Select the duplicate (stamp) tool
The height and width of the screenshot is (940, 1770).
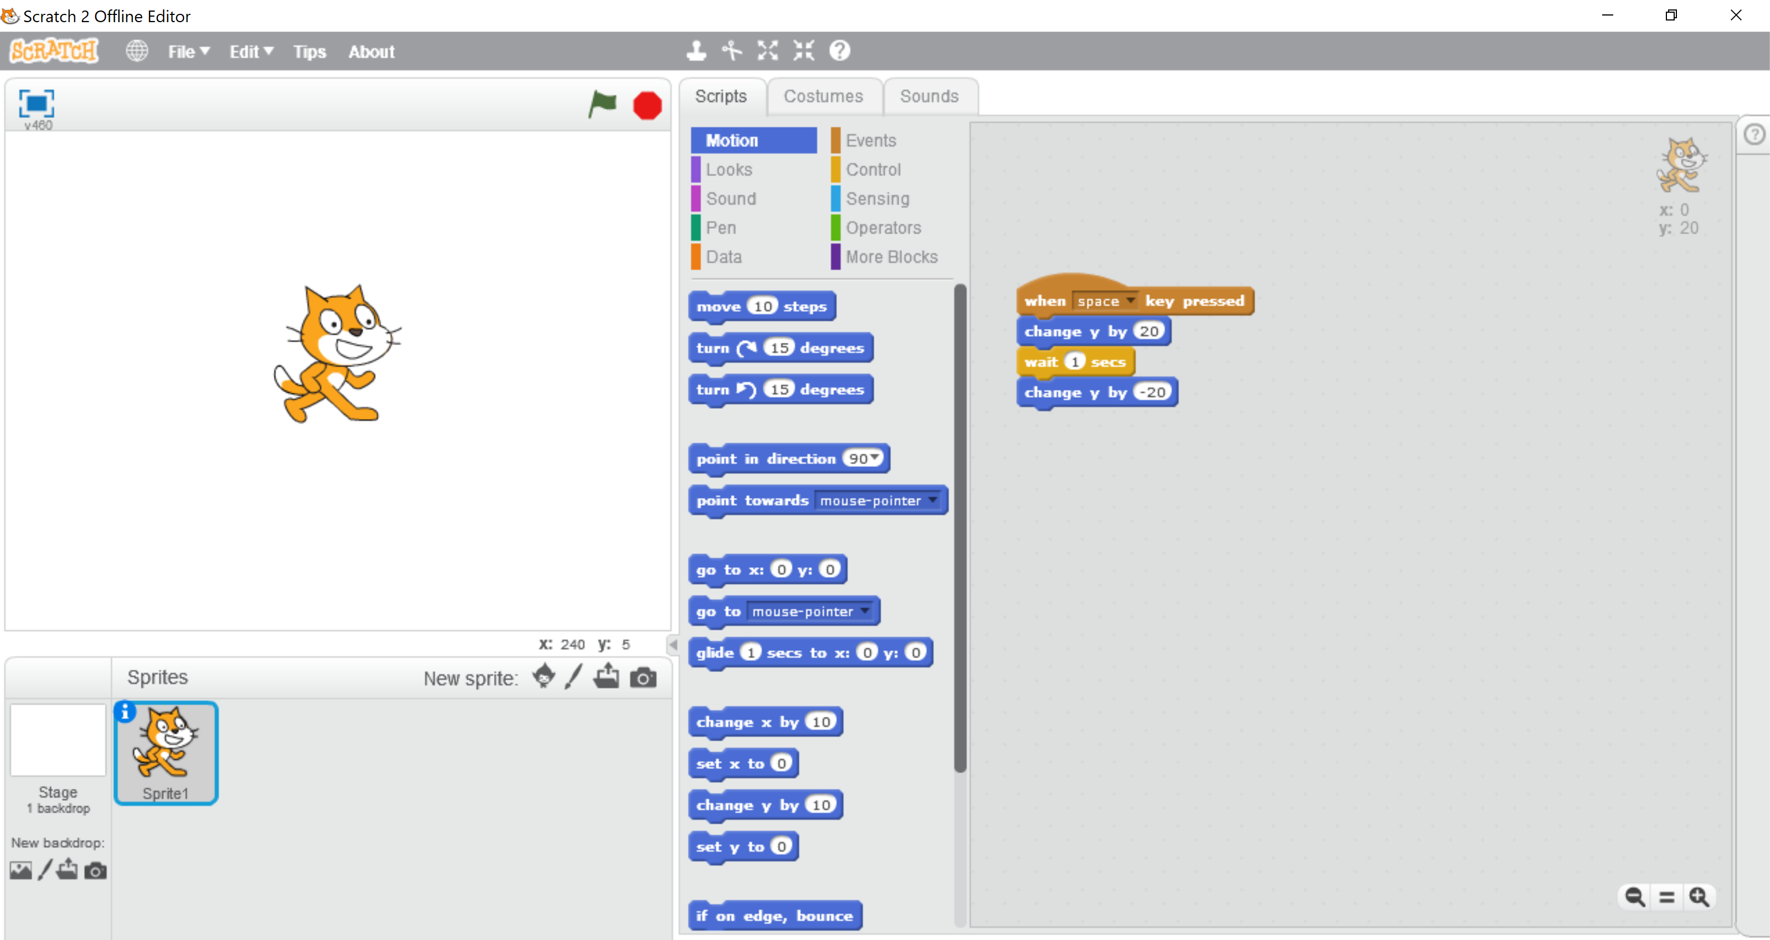click(x=697, y=51)
